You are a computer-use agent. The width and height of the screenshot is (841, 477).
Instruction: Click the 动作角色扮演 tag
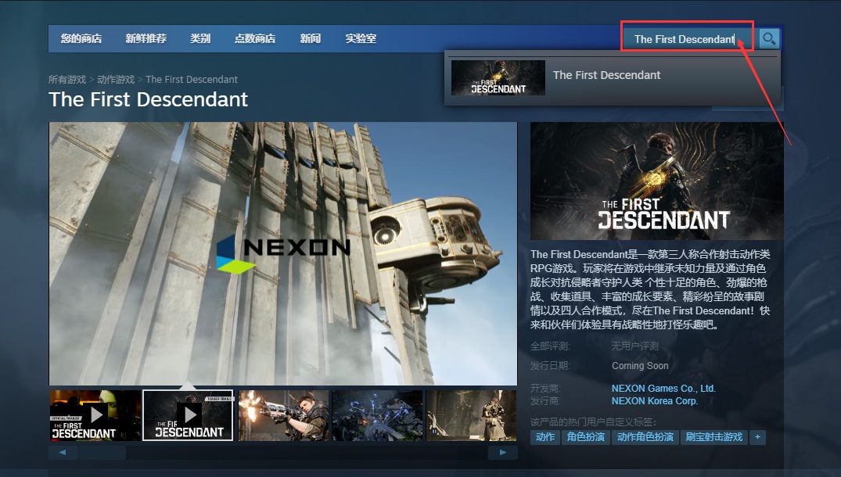pos(645,437)
